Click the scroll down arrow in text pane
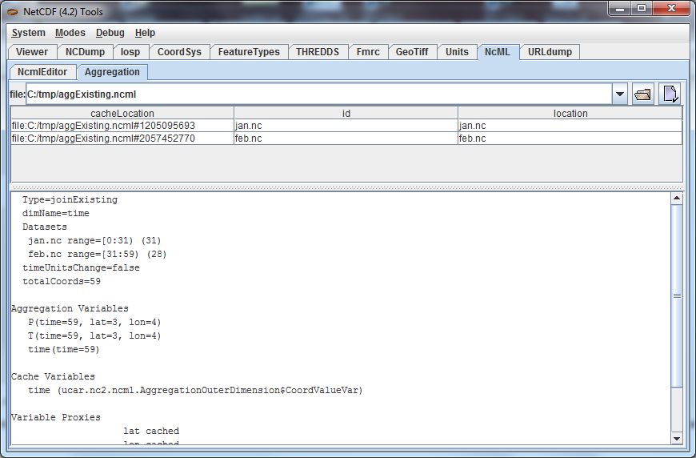The image size is (696, 458). (677, 439)
